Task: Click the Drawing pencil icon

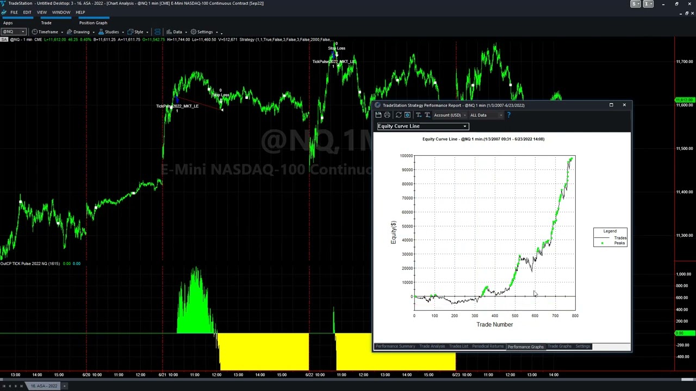Action: pos(69,31)
